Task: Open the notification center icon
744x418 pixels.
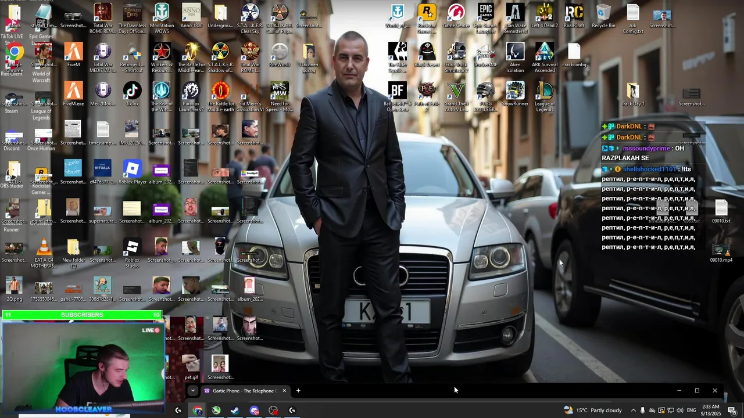Action: click(x=732, y=410)
